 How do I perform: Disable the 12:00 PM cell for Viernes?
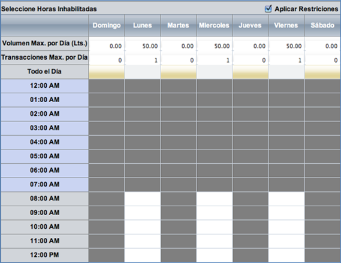click(286, 255)
